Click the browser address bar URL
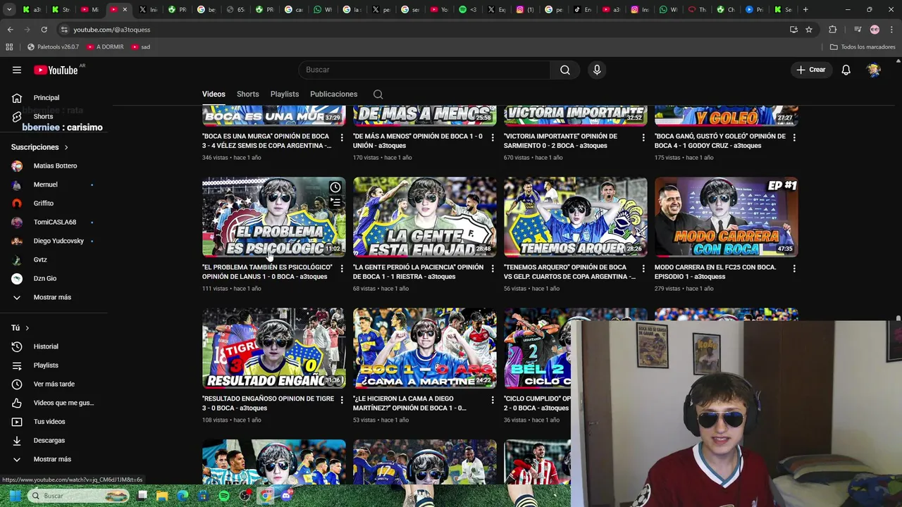 pos(112,30)
